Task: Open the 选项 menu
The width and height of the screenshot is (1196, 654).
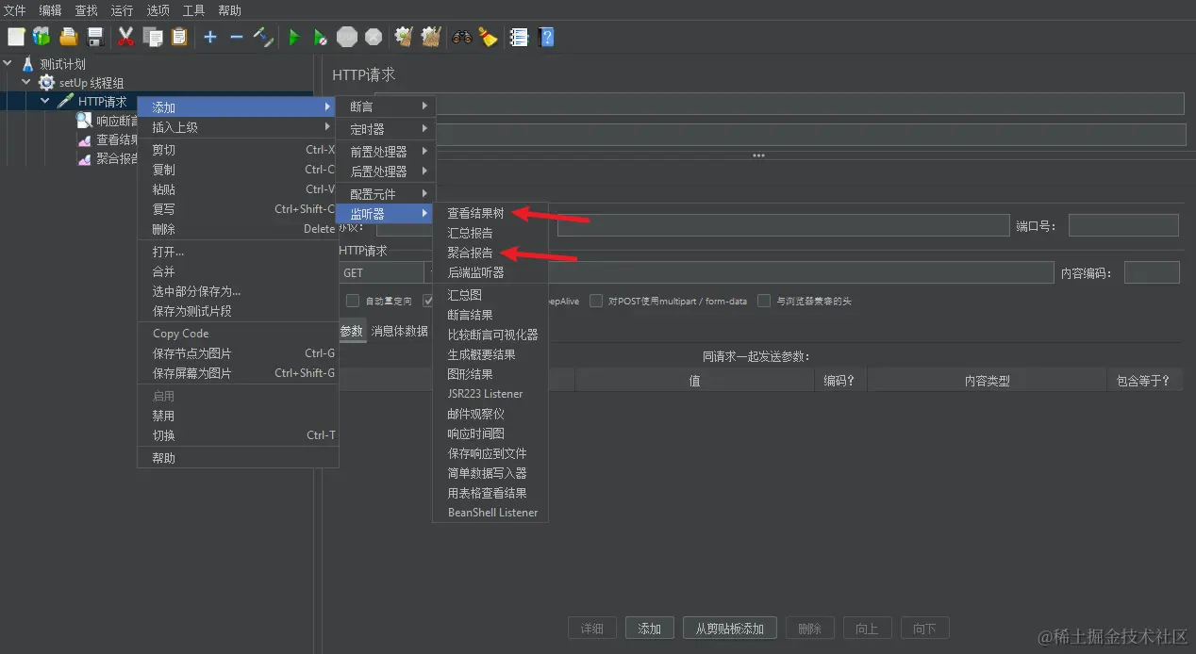Action: point(158,10)
